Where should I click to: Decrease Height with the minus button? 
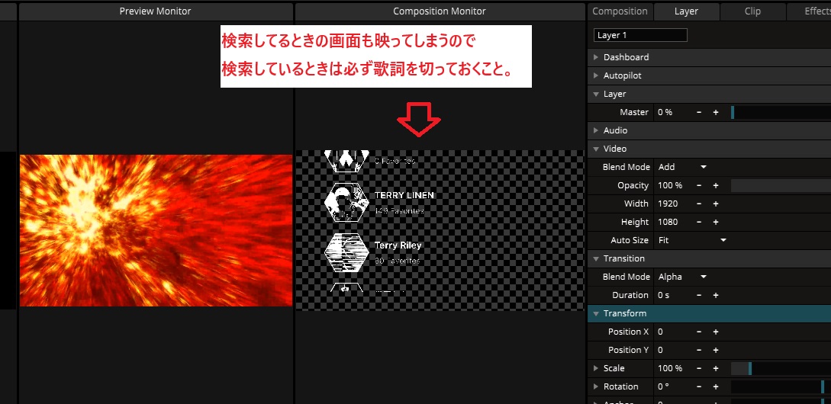coord(699,222)
